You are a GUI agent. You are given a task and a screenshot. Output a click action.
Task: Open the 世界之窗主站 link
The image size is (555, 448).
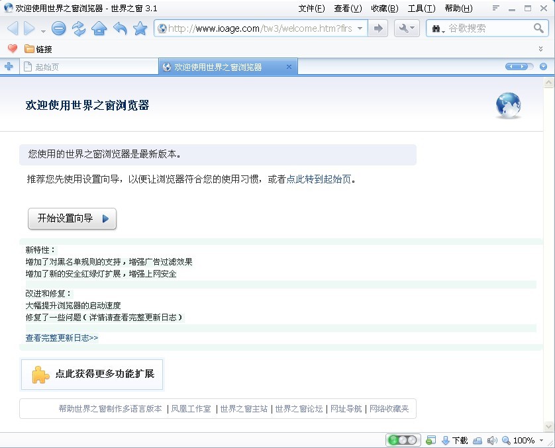tap(244, 409)
